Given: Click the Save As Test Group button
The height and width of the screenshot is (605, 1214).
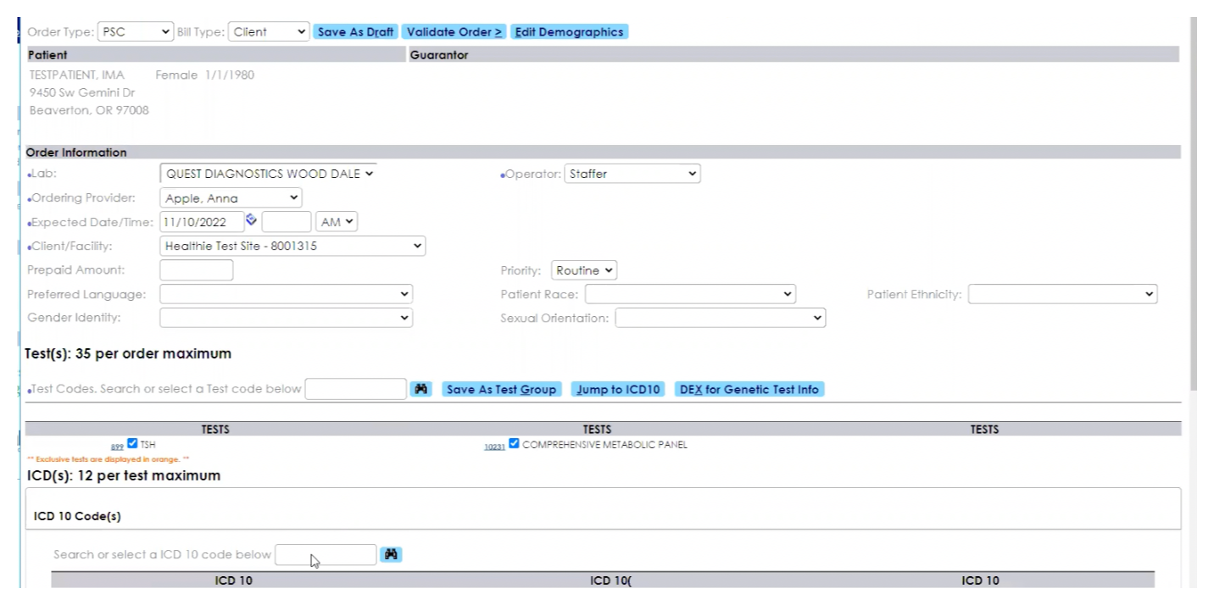Looking at the screenshot, I should click(x=501, y=390).
